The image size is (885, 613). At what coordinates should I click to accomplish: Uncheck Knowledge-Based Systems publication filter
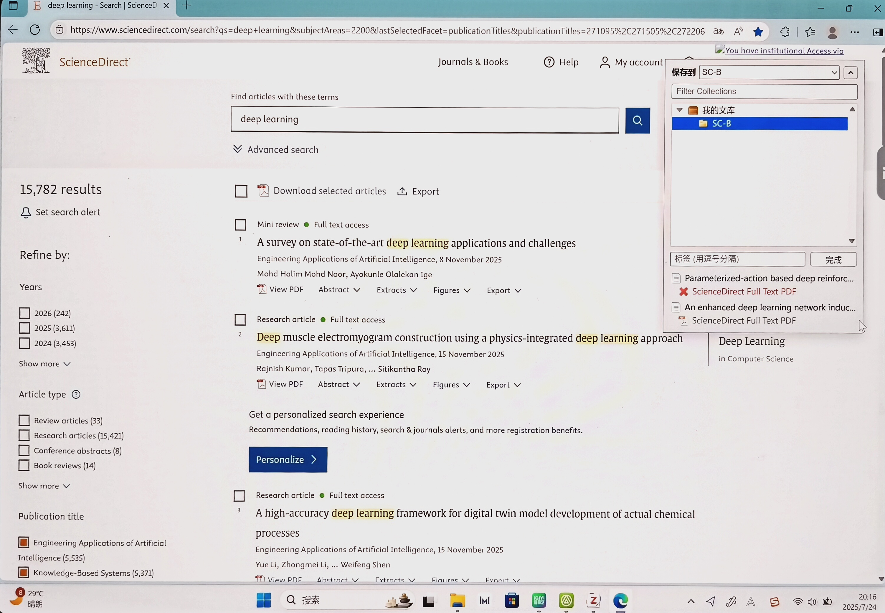pyautogui.click(x=24, y=572)
